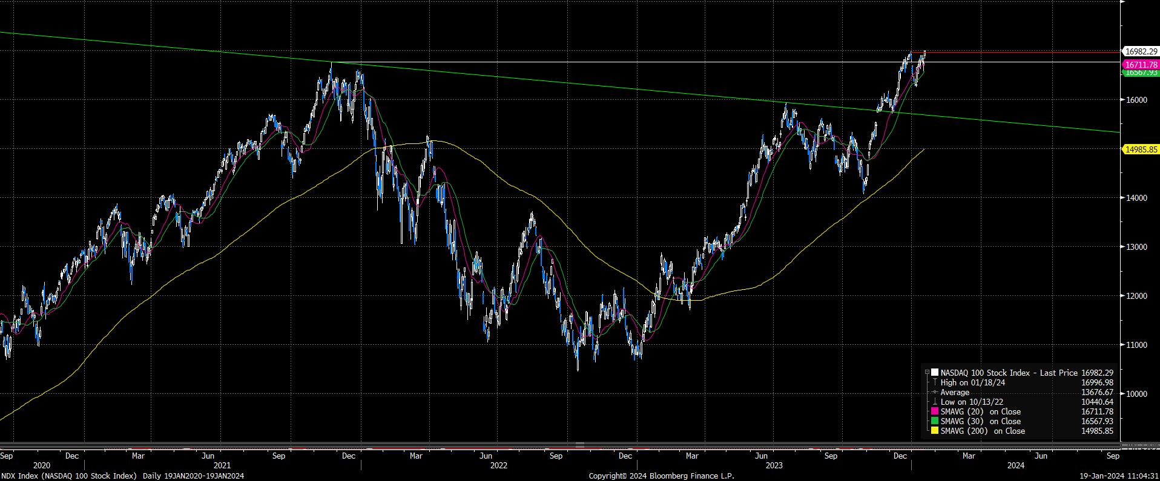
Task: Click the 2024 year label on time axis
Action: coord(1015,465)
